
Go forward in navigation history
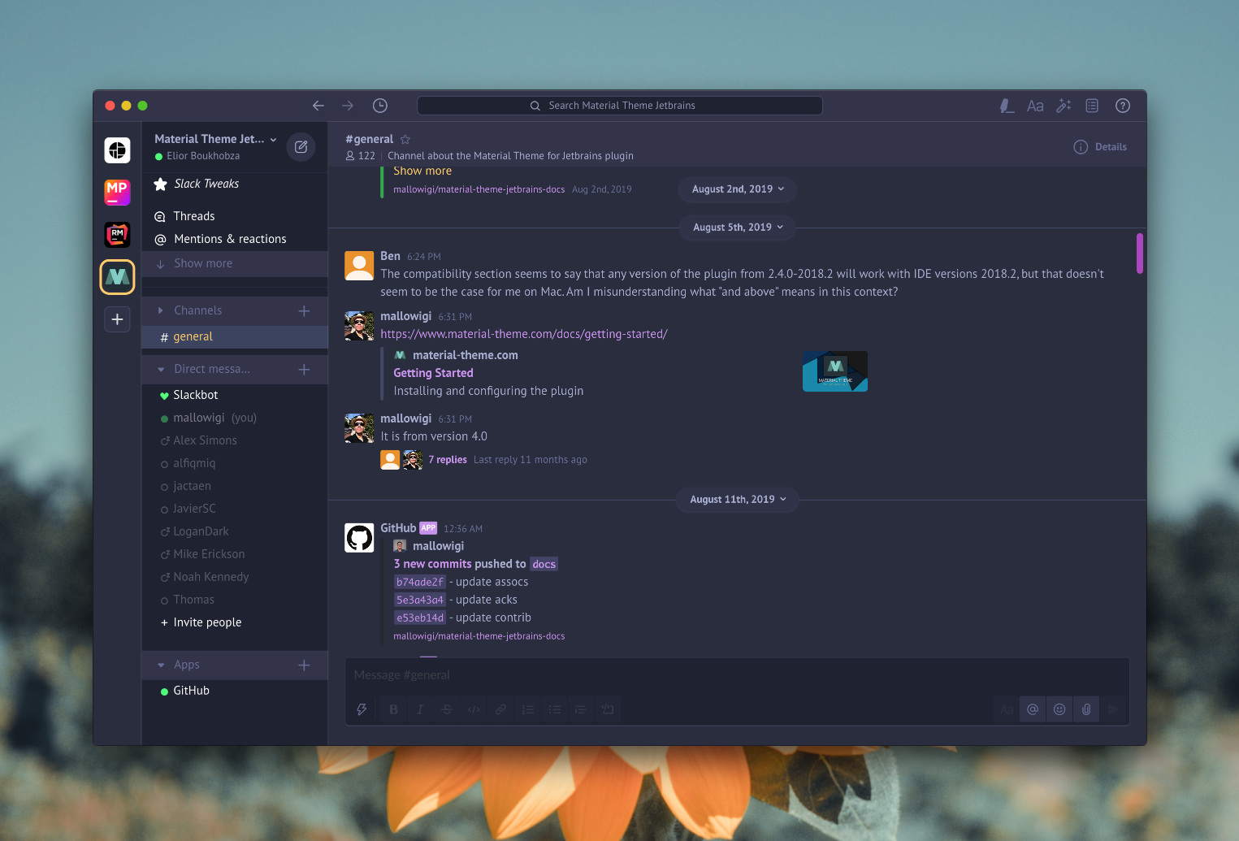[348, 106]
